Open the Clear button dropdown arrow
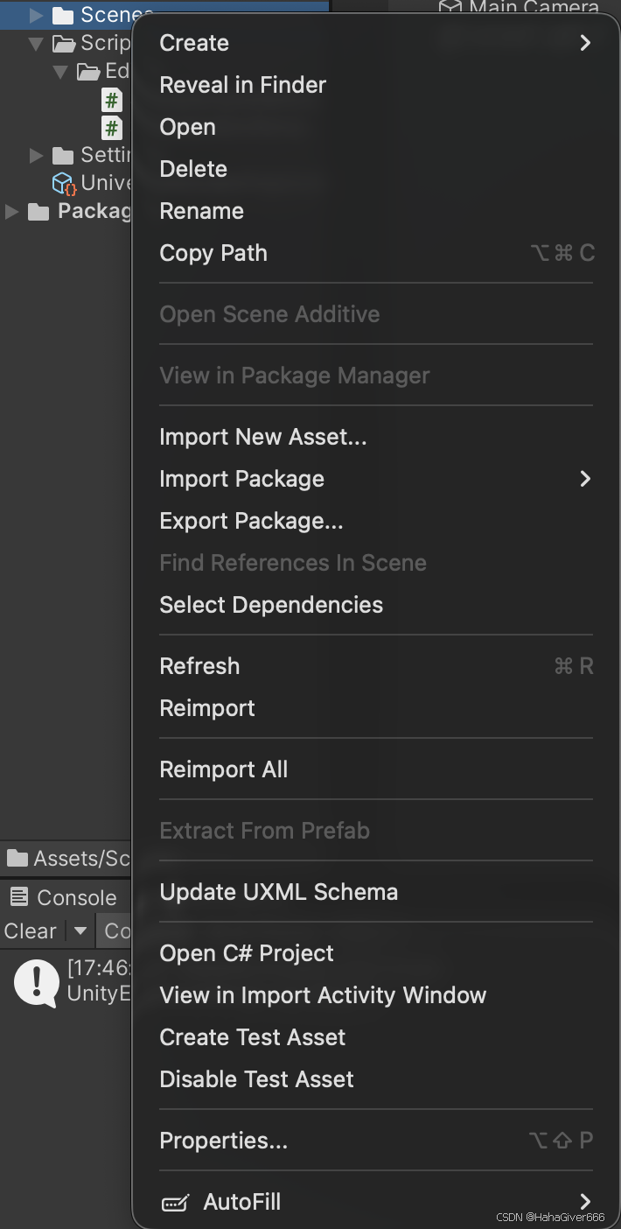 click(x=80, y=931)
